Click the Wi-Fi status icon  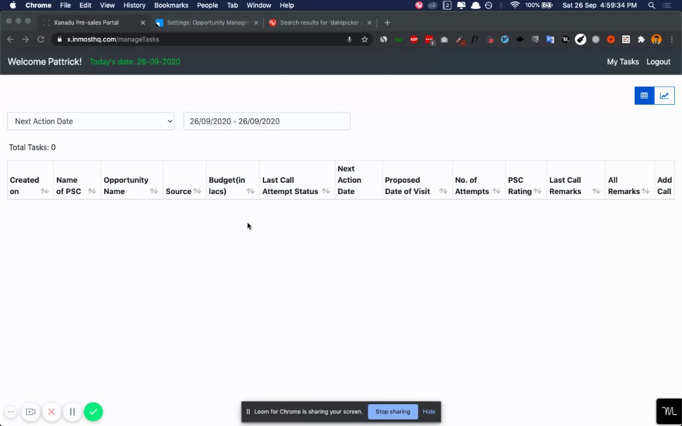click(x=515, y=5)
